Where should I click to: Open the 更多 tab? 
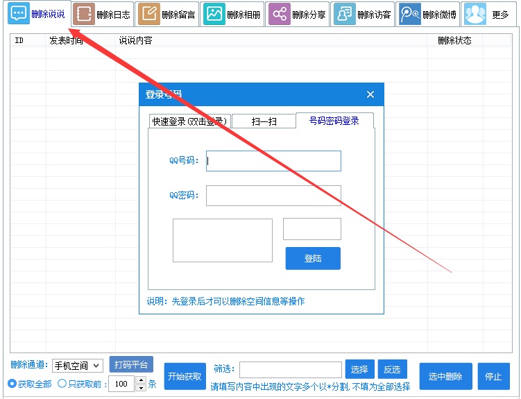pos(490,15)
